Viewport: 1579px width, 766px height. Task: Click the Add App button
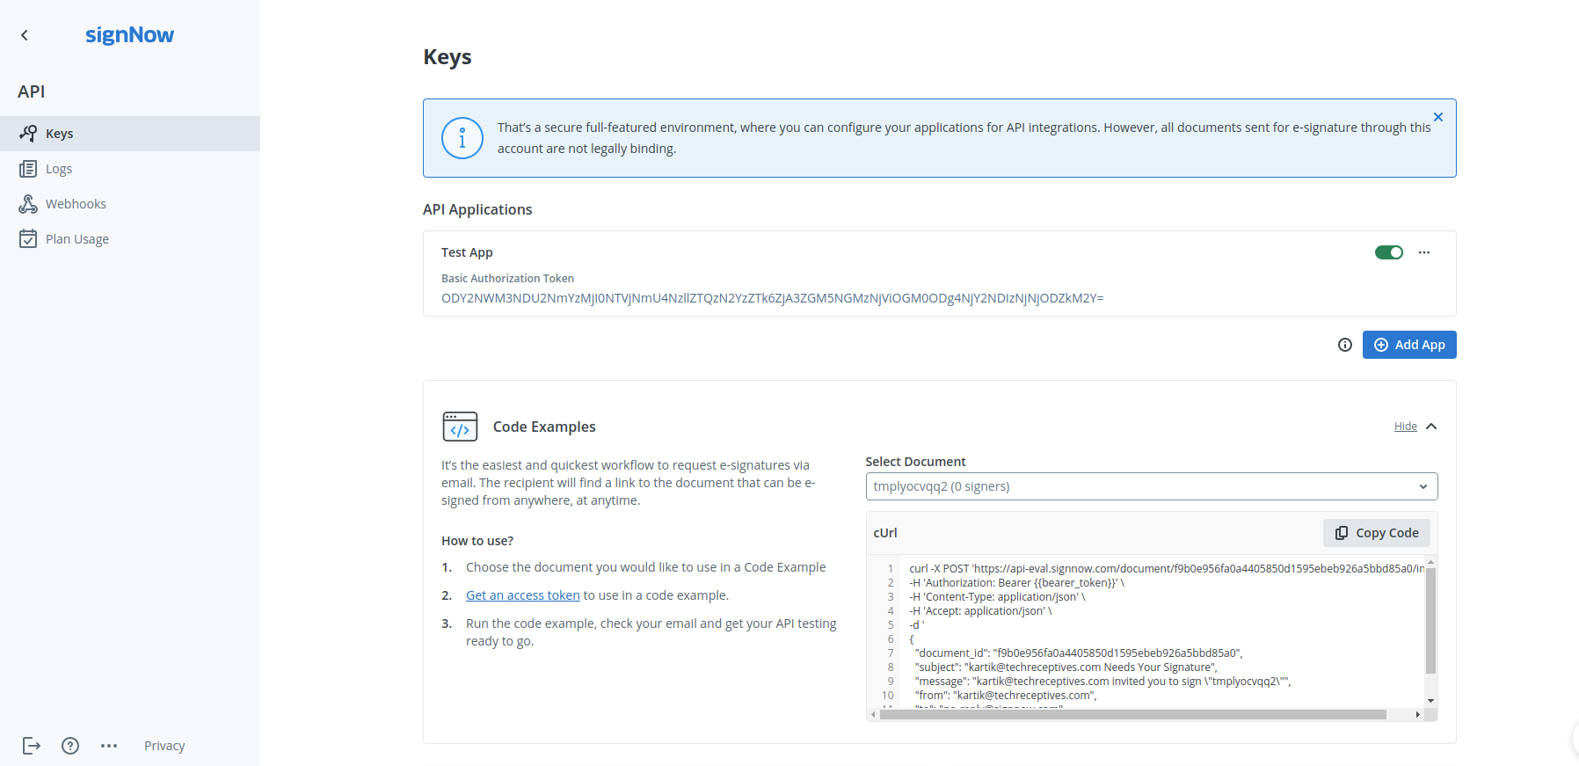tap(1409, 345)
